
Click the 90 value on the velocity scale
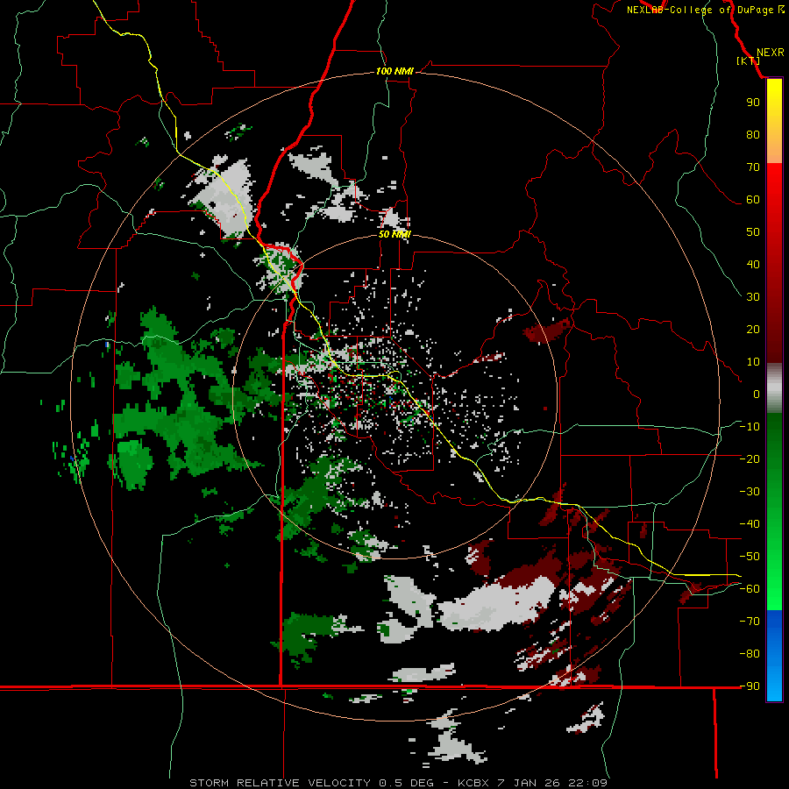pyautogui.click(x=753, y=103)
